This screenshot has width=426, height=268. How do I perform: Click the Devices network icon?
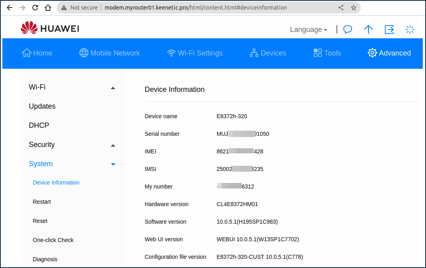click(x=253, y=53)
